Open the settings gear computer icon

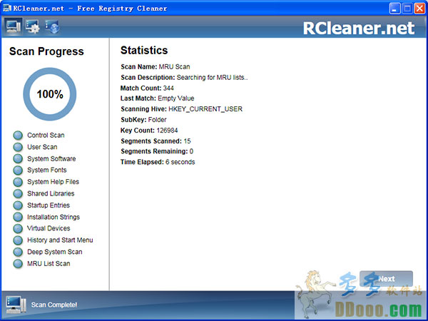click(33, 27)
